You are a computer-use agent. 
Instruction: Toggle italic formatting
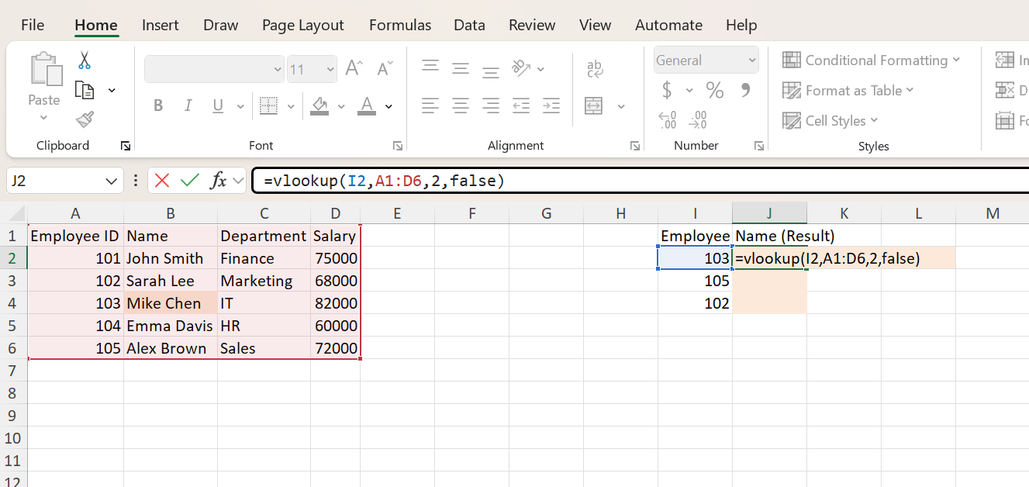[x=188, y=105]
